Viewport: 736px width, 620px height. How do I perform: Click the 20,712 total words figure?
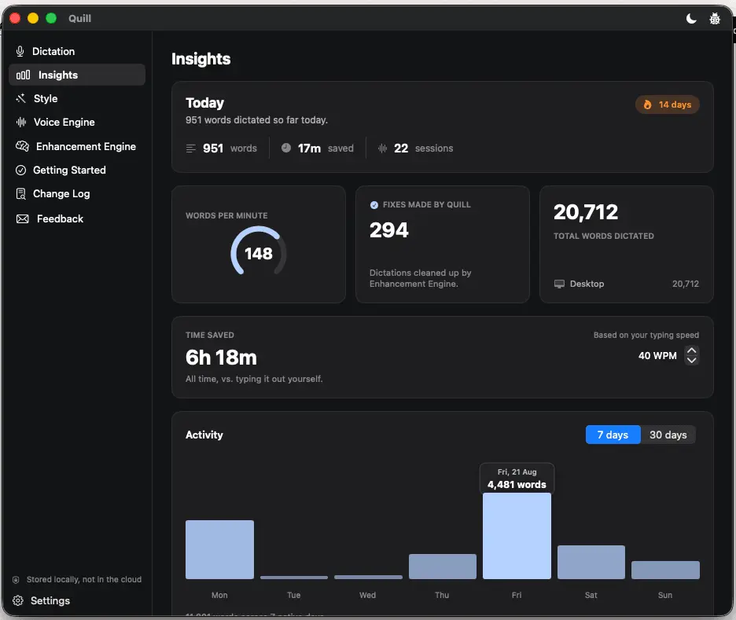tap(586, 212)
